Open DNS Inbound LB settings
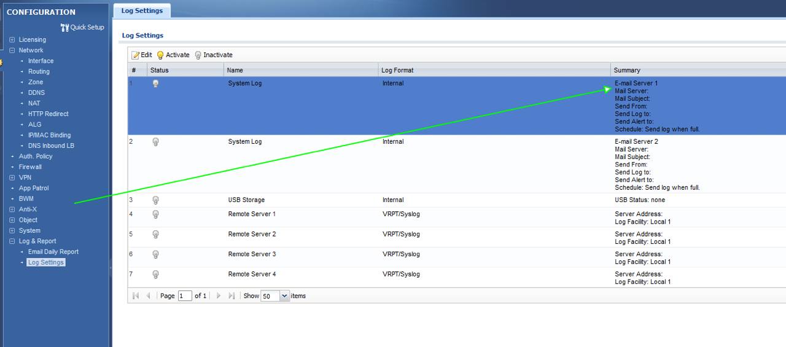Screen dimensions: 786x347 [51, 146]
